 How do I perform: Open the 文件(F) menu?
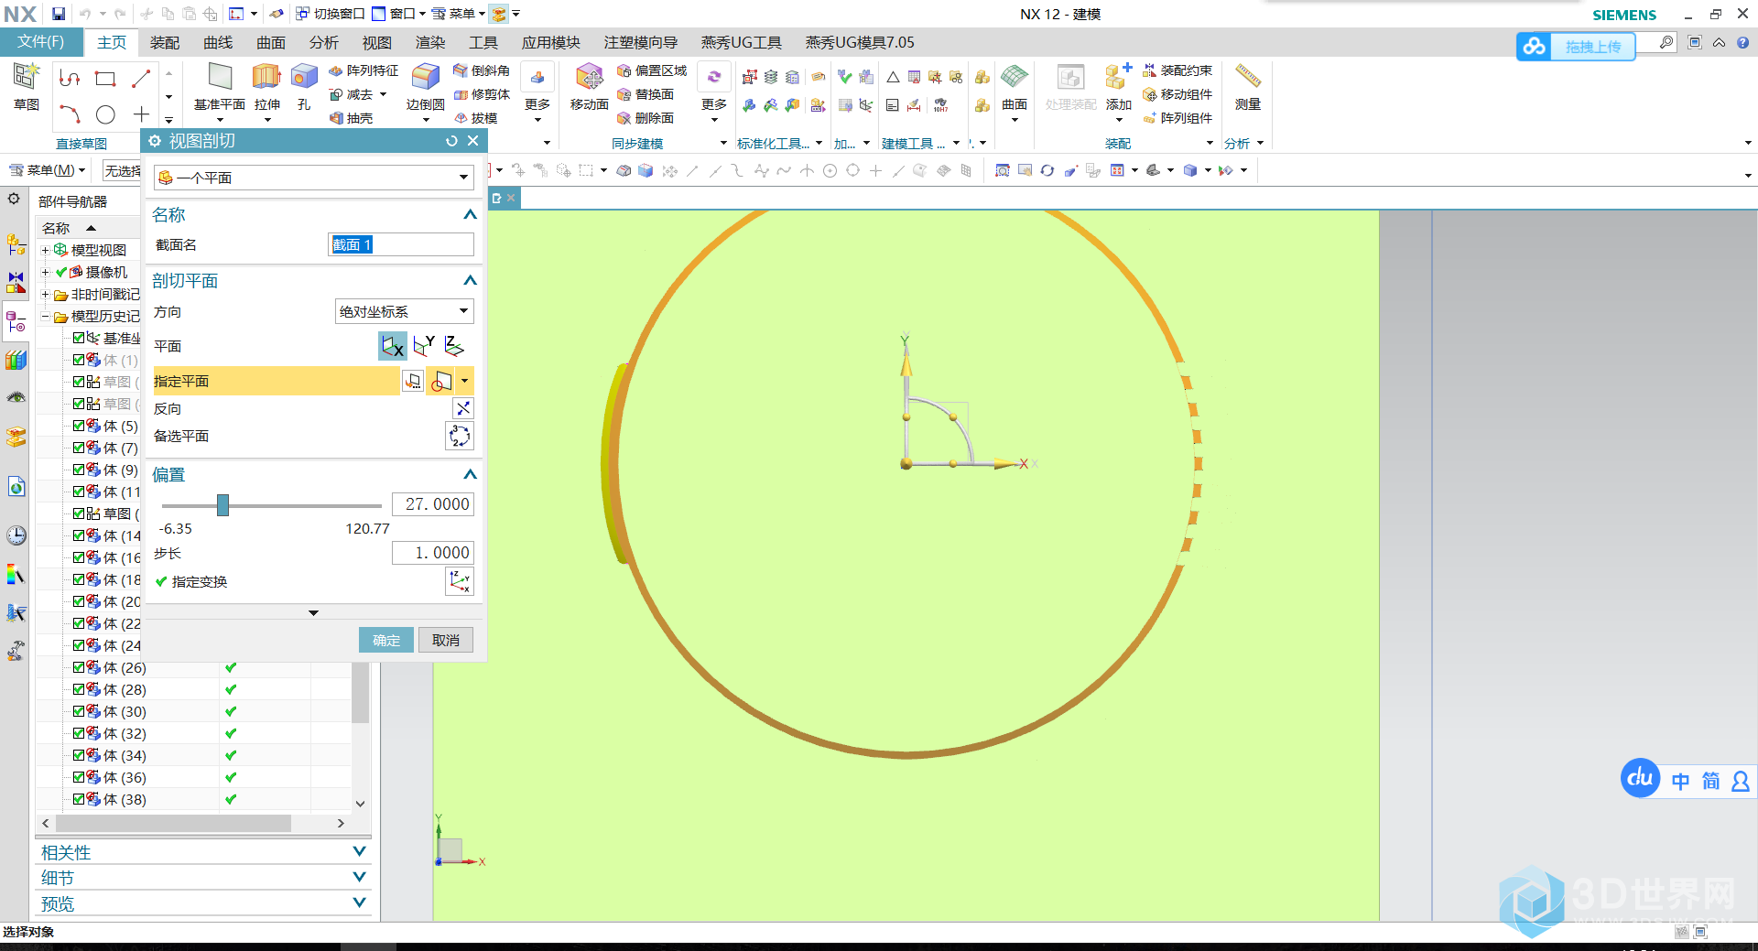pyautogui.click(x=41, y=42)
